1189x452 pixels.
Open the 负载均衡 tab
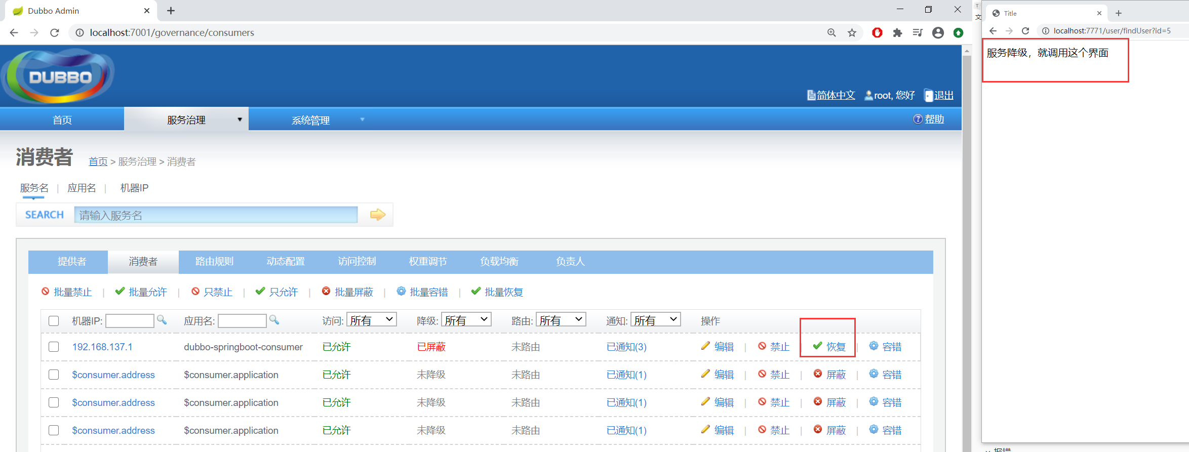[x=499, y=262]
